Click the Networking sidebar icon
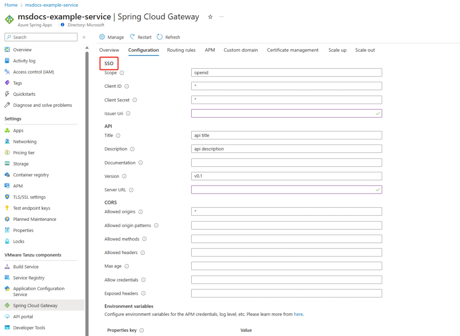The image size is (460, 336). (x=7, y=142)
